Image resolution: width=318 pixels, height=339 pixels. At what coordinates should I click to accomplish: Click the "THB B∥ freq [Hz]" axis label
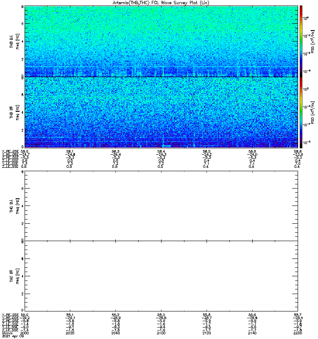pos(14,112)
